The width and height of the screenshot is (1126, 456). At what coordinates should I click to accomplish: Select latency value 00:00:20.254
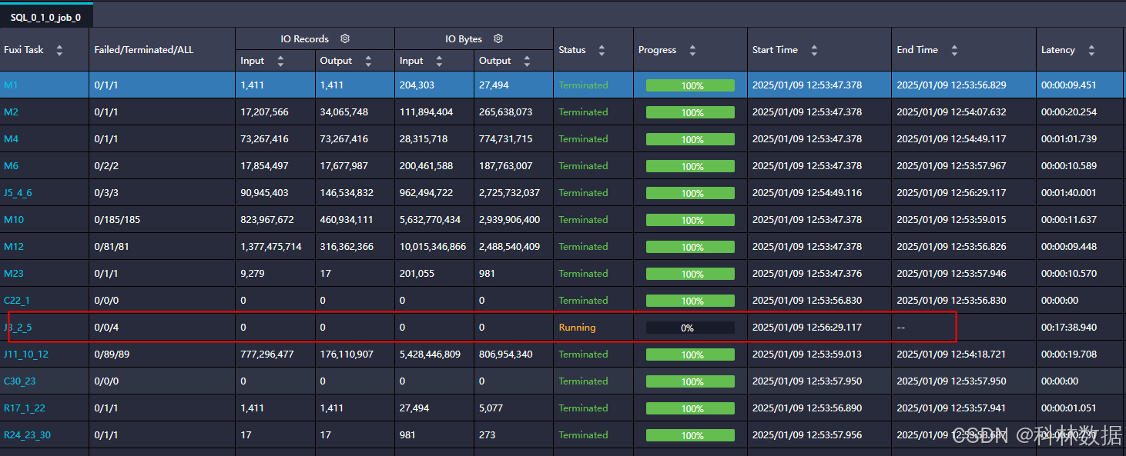1068,112
